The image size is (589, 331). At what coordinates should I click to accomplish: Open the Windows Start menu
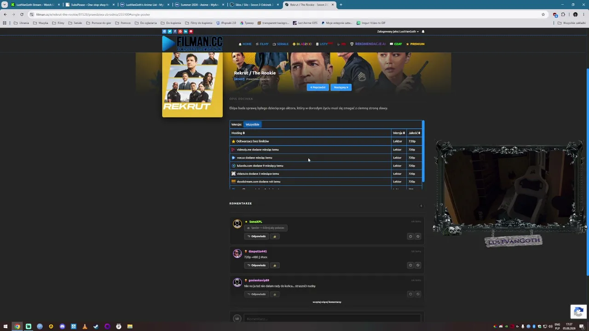click(6, 326)
